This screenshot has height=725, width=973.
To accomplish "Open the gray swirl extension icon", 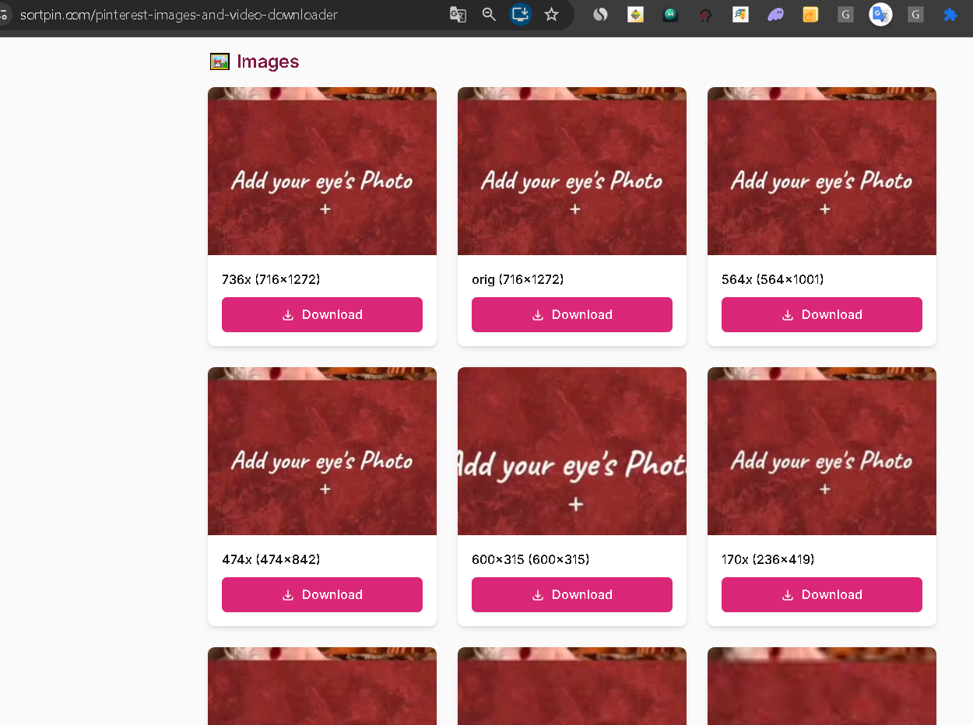I will pos(600,14).
